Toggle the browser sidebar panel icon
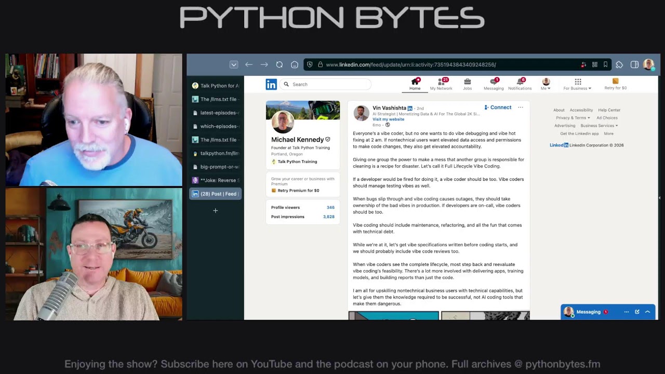 pyautogui.click(x=634, y=65)
